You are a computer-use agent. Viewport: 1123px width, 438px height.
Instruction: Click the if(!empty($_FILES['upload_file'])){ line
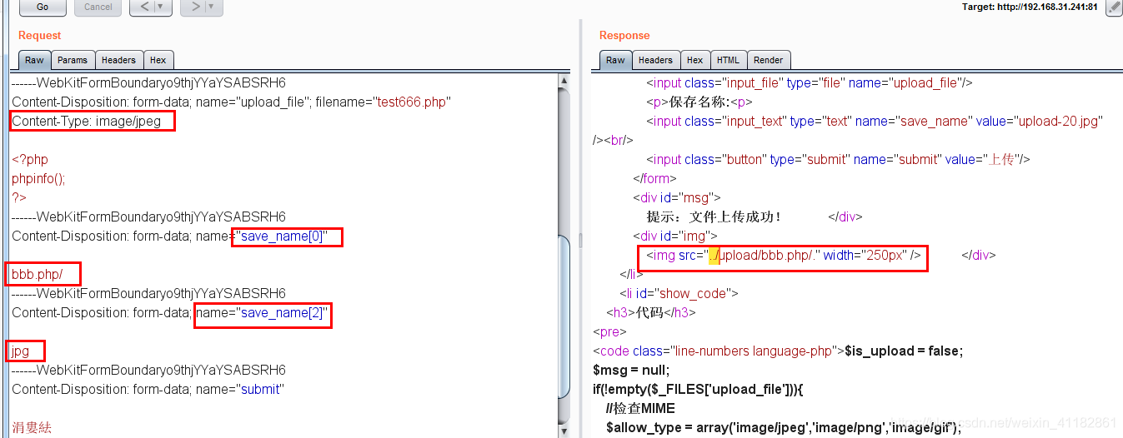(x=698, y=390)
